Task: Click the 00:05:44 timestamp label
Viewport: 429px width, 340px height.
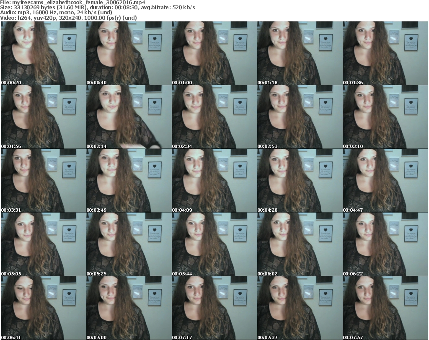Action: 182,273
